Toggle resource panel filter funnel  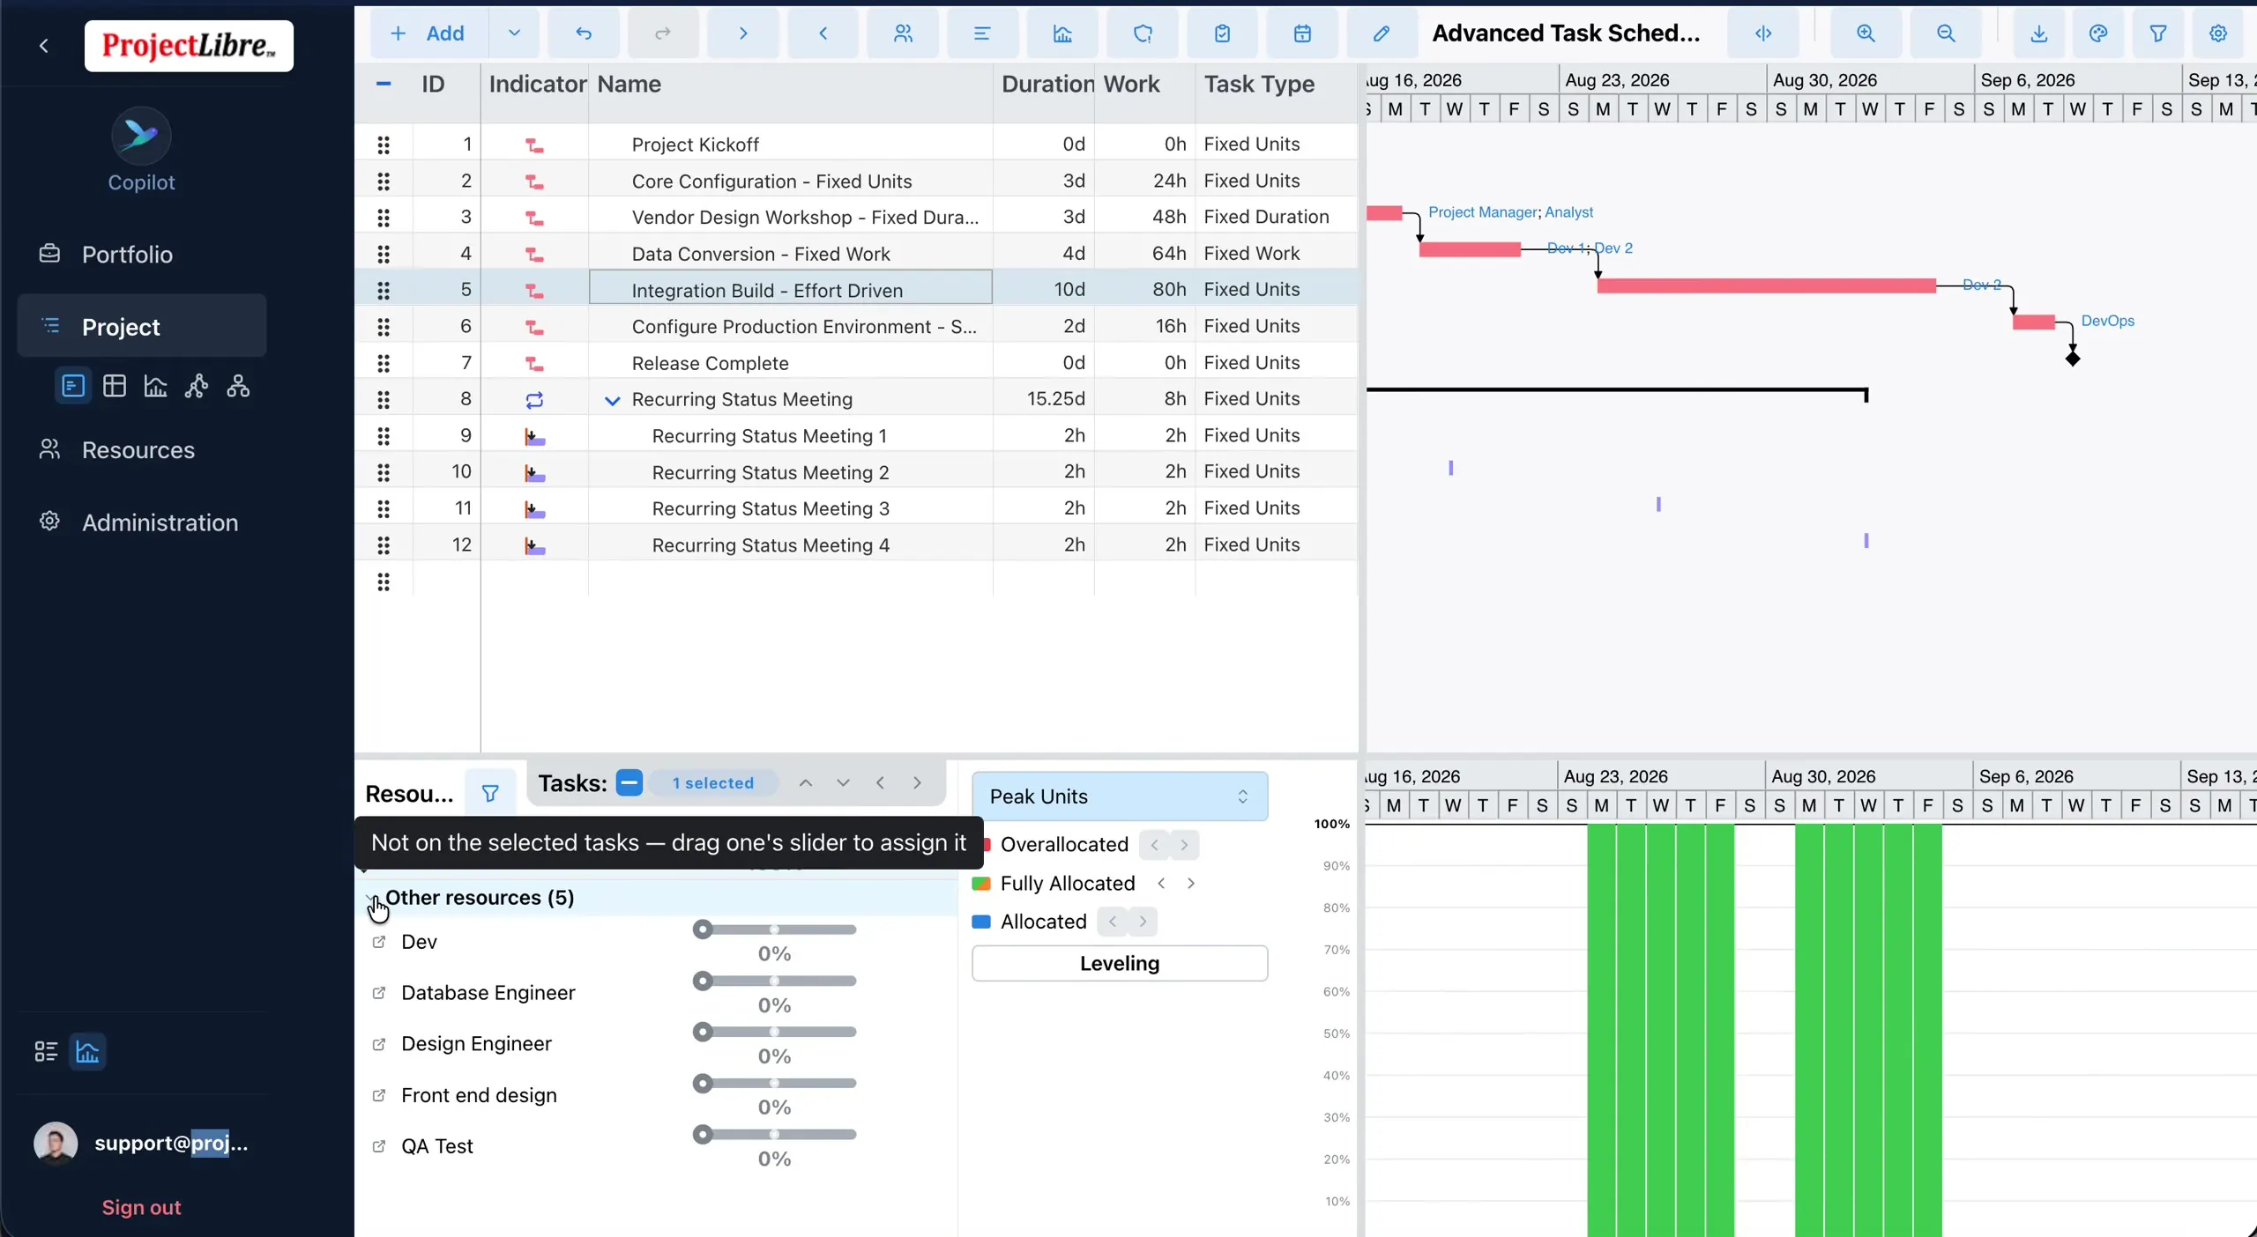point(490,794)
